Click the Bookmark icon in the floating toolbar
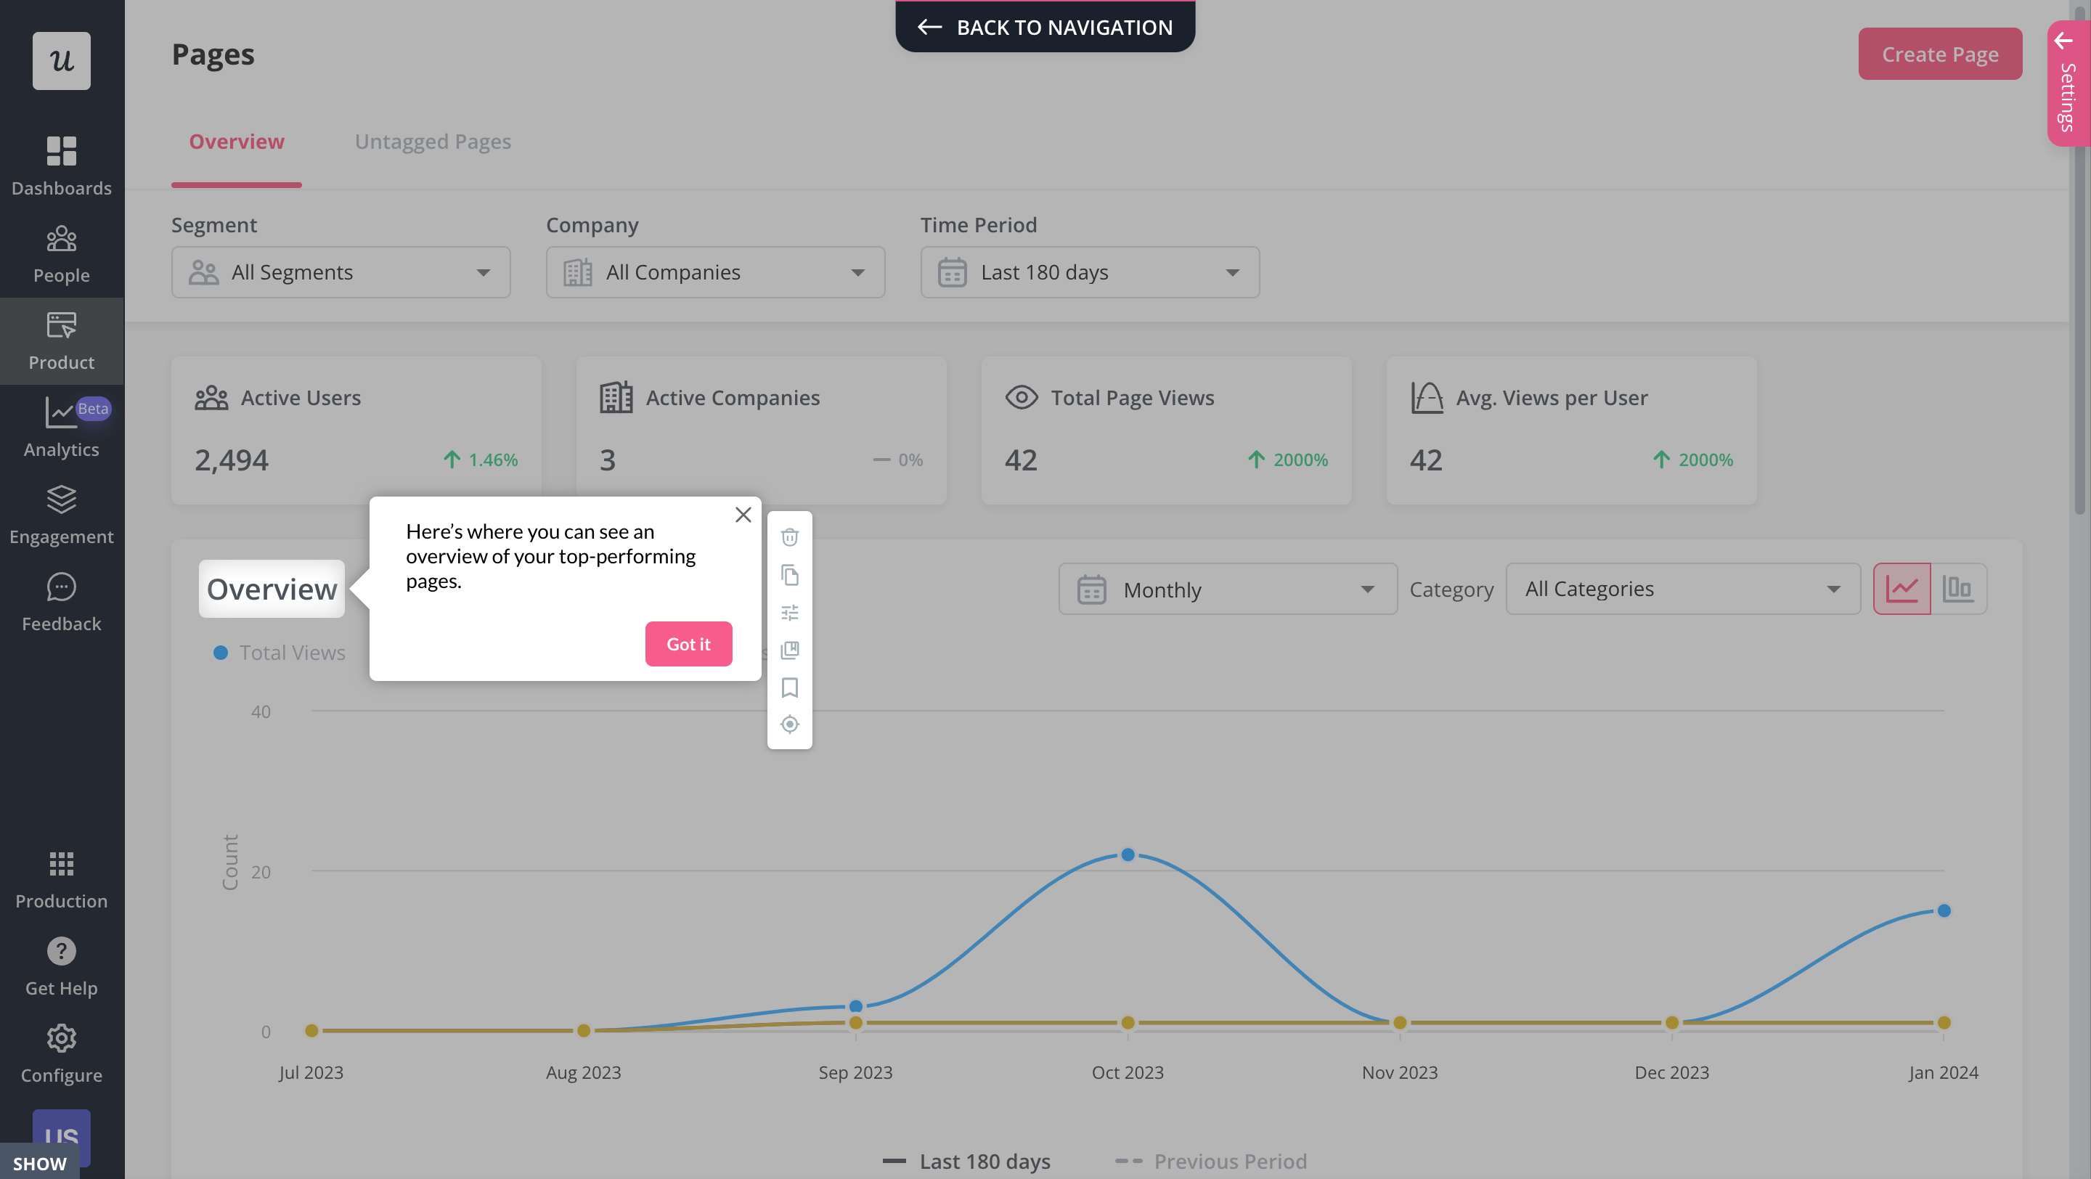This screenshot has width=2091, height=1179. tap(789, 688)
